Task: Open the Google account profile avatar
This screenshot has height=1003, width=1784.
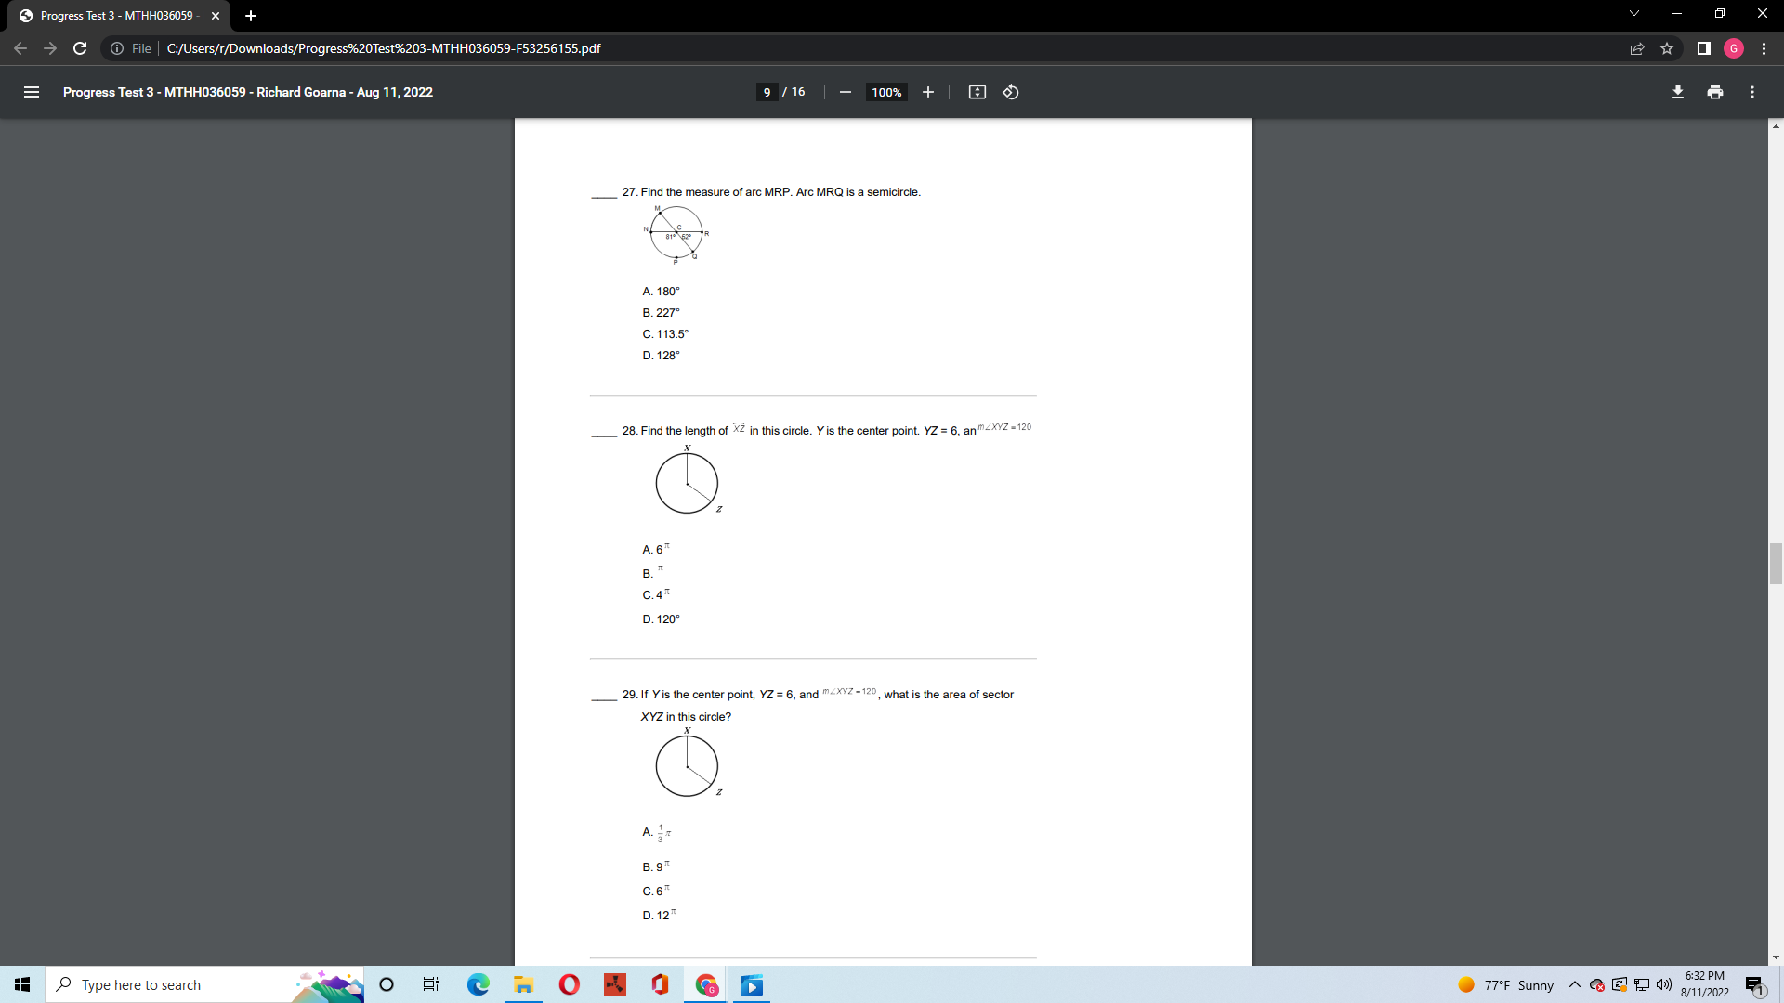Action: tap(1734, 48)
